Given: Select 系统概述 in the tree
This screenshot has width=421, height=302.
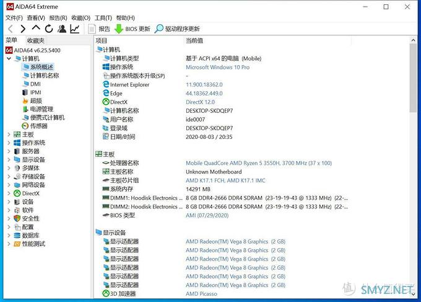Looking at the screenshot, I should pos(41,67).
